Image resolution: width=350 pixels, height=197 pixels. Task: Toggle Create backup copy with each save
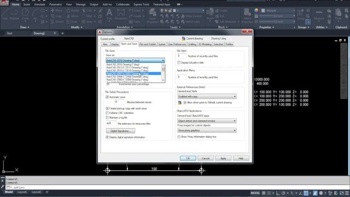[x=107, y=108]
